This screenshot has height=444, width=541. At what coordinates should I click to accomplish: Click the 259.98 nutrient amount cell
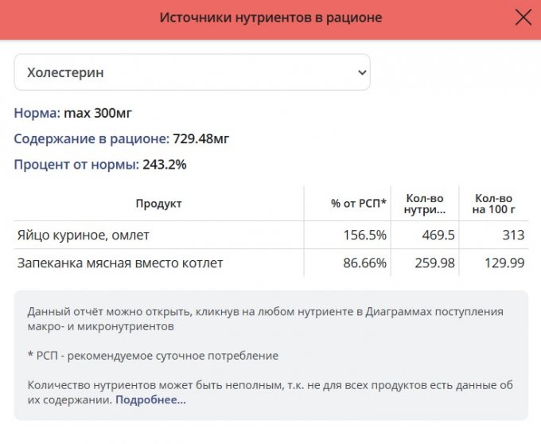click(x=434, y=263)
